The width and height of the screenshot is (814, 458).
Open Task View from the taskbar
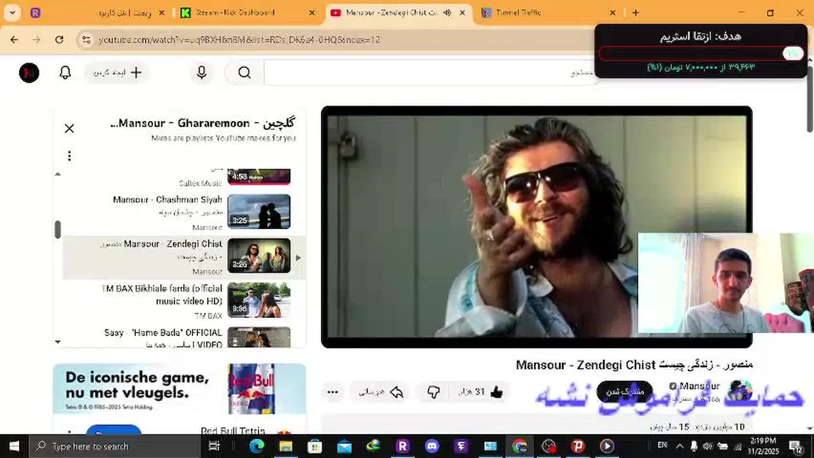215,446
